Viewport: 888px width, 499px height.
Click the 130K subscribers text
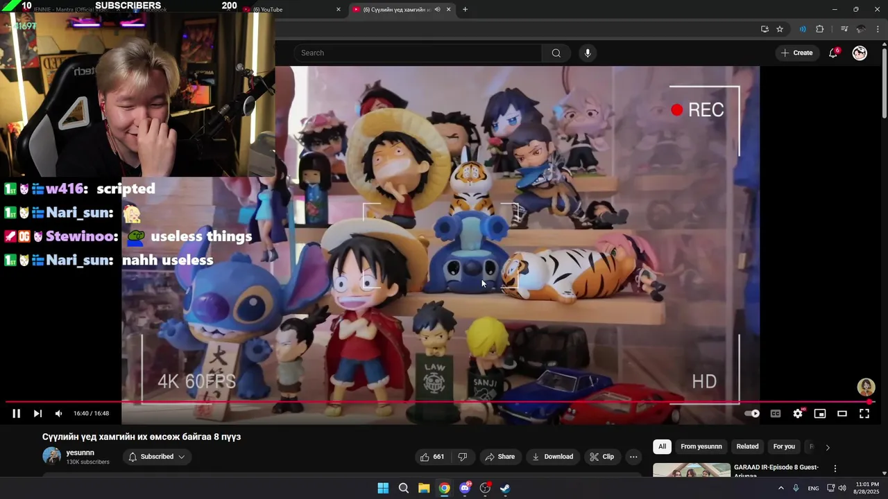tap(87, 462)
